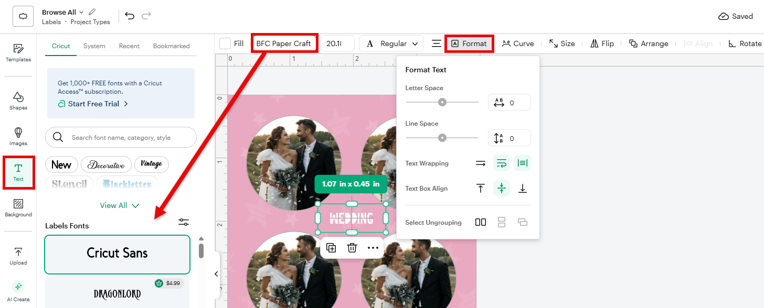Delete the selected text with trash icon
Screen dimensions: 764x308
[352, 248]
